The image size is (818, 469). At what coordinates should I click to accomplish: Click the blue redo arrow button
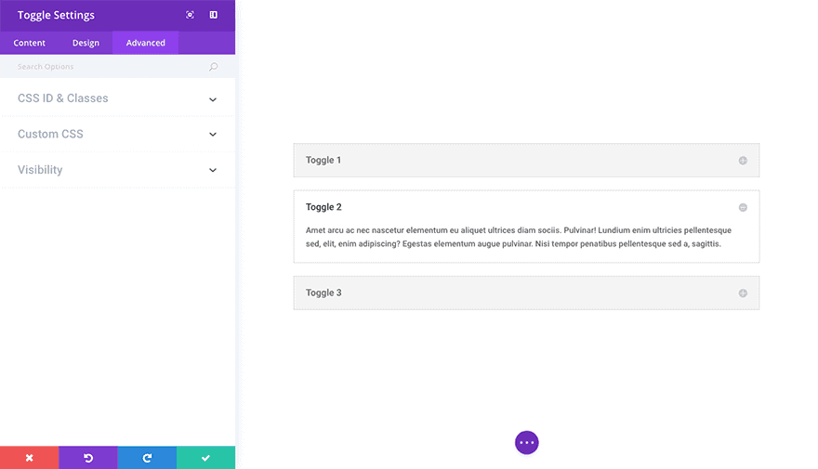[147, 458]
